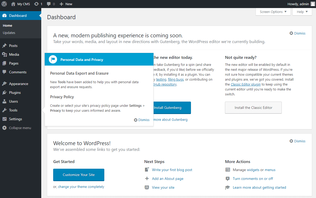
Task: Click the eye icon for View your site
Action: pyautogui.click(x=147, y=187)
